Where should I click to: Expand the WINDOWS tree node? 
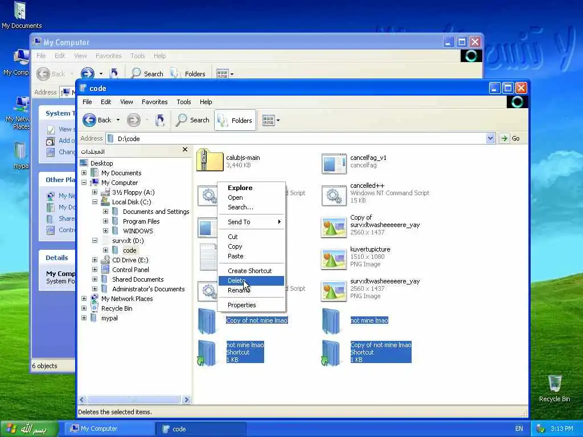pyautogui.click(x=105, y=231)
